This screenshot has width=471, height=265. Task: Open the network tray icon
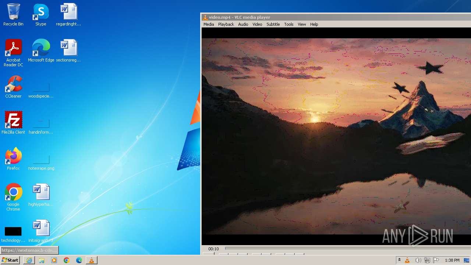coord(427,260)
